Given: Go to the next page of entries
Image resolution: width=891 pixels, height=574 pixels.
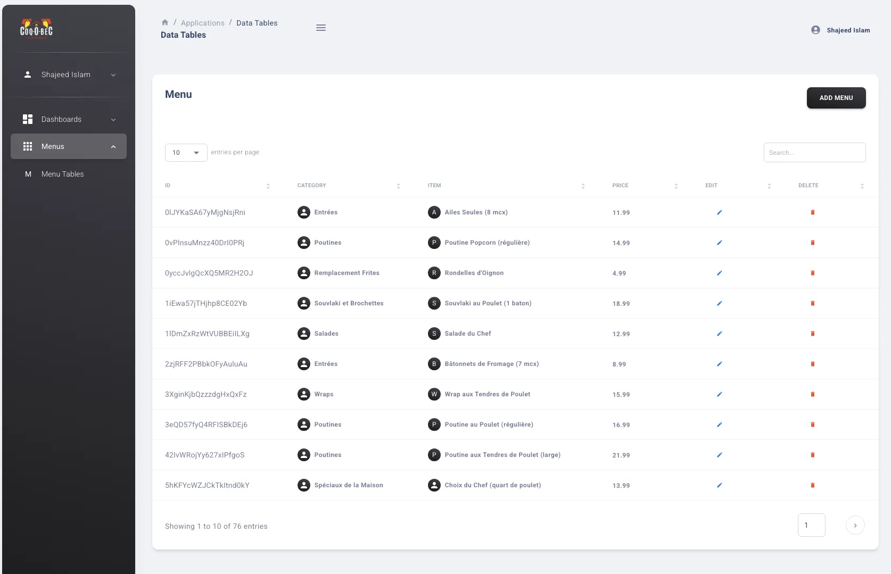Looking at the screenshot, I should pyautogui.click(x=855, y=526).
